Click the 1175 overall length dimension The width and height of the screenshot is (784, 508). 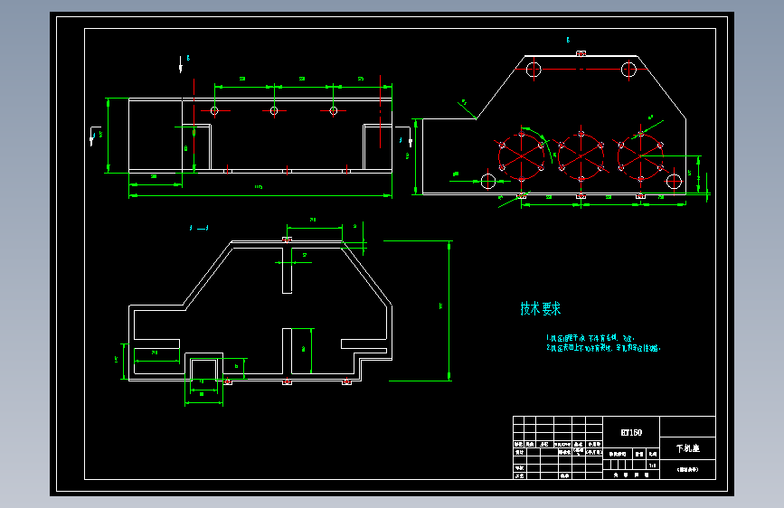tap(258, 187)
